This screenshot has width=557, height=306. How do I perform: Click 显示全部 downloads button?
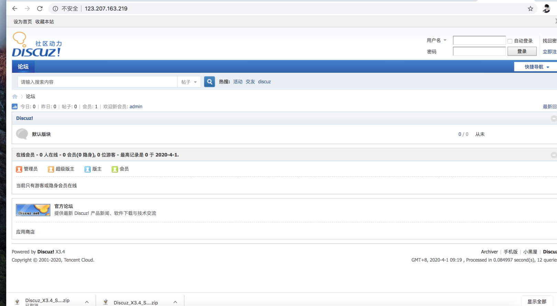click(537, 302)
